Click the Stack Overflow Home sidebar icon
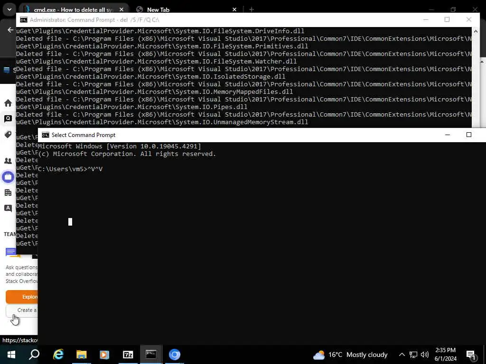 coord(8,103)
